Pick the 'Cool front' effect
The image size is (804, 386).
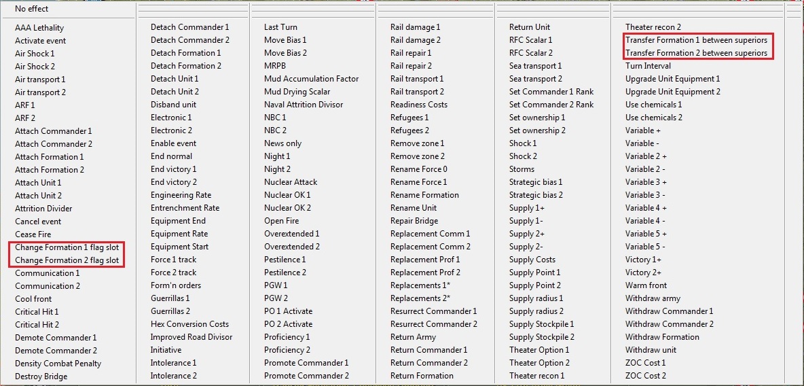(33, 299)
